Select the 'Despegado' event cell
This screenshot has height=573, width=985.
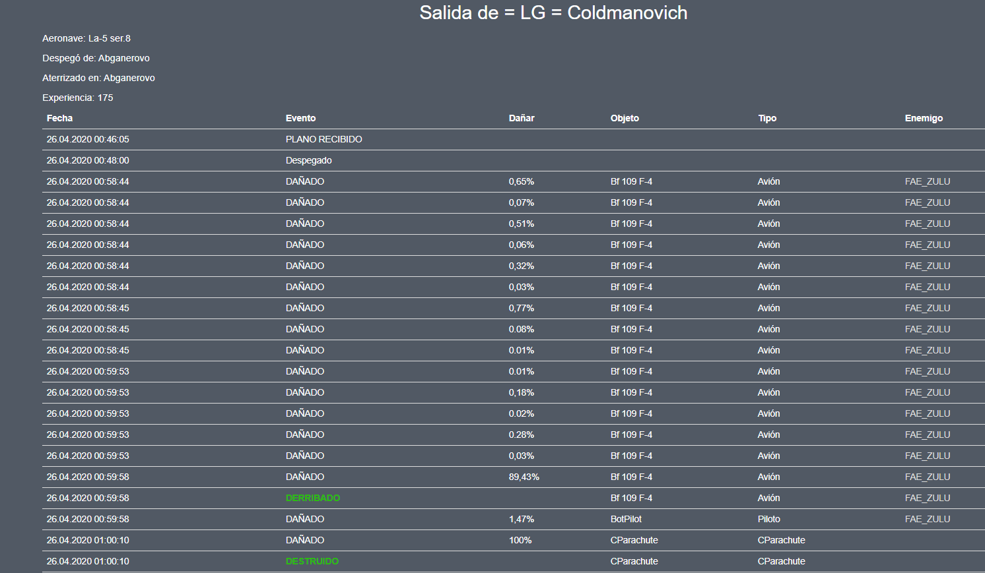pyautogui.click(x=308, y=160)
